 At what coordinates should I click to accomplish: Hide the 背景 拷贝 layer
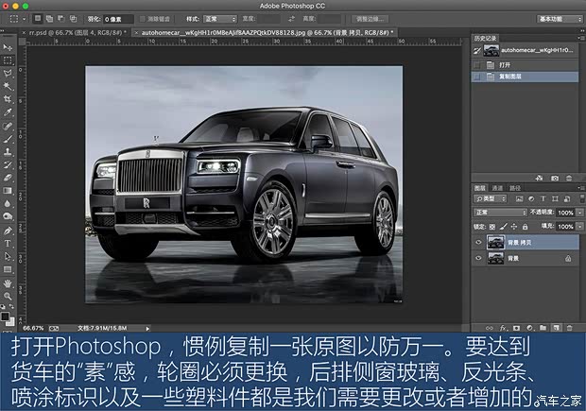click(x=478, y=243)
